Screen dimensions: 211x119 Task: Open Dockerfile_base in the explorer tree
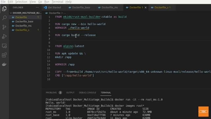(25, 21)
